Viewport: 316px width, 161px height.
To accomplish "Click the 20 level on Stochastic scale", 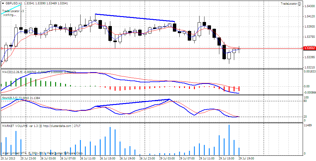I will [305, 117].
